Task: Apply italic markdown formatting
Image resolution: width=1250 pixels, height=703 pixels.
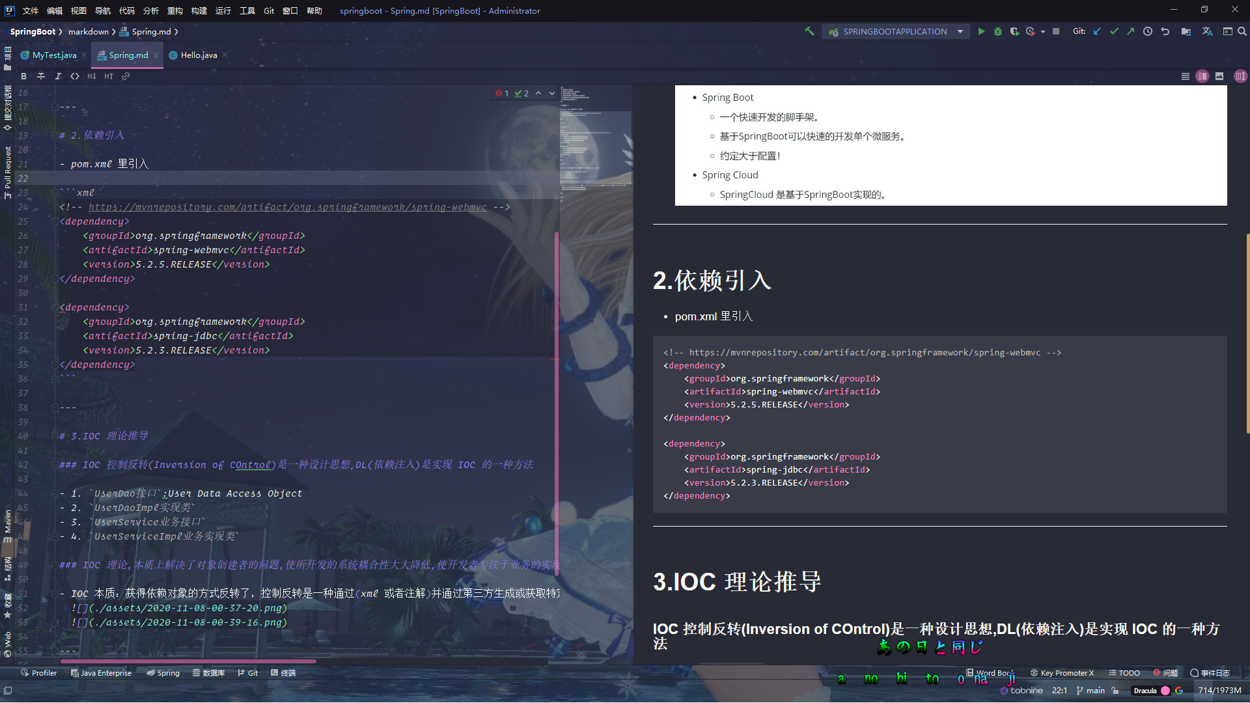Action: pyautogui.click(x=58, y=76)
